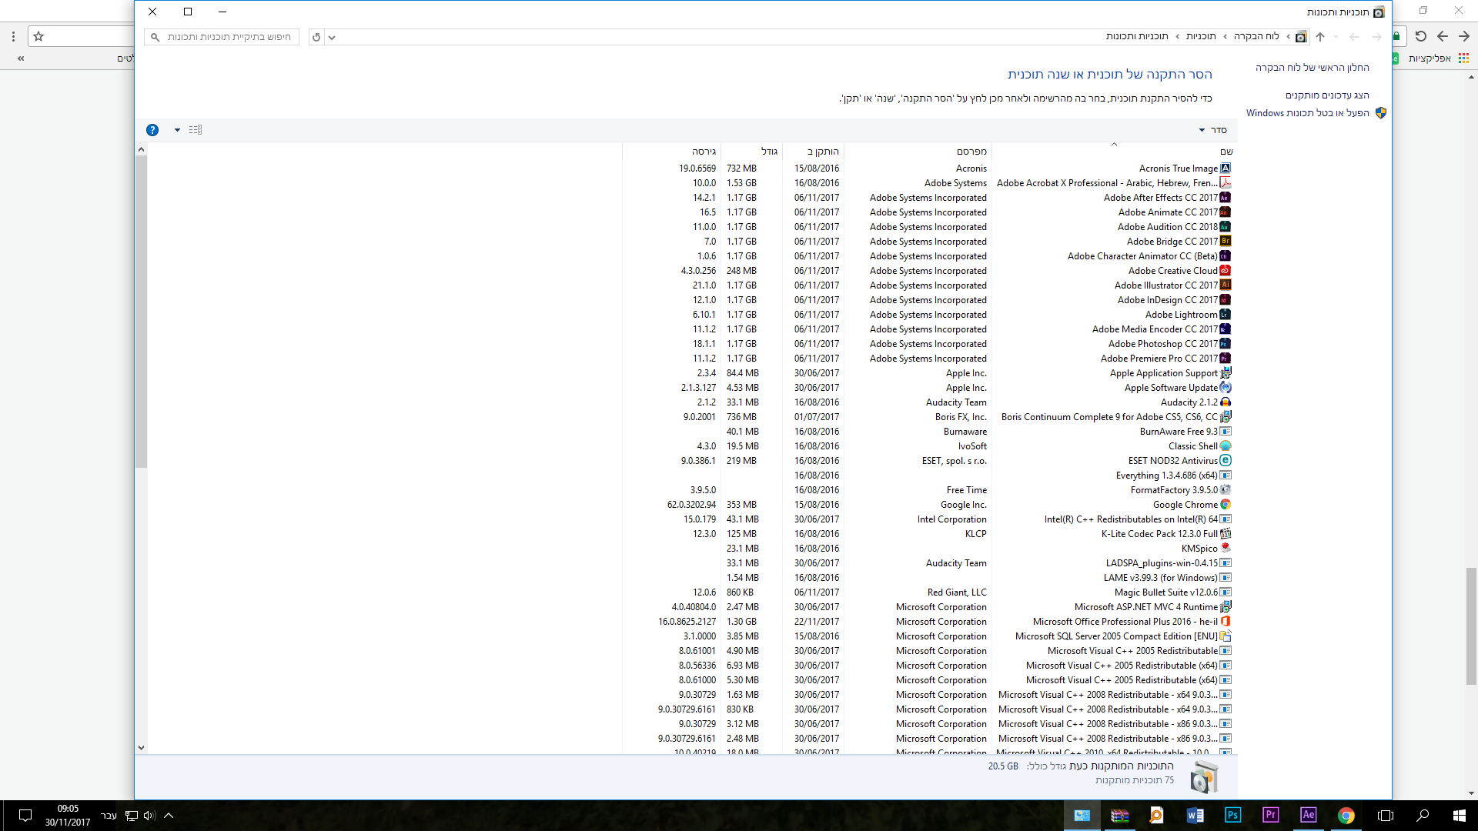Go up one level with the up arrow
Screen dimensions: 1478x831
(1320, 37)
